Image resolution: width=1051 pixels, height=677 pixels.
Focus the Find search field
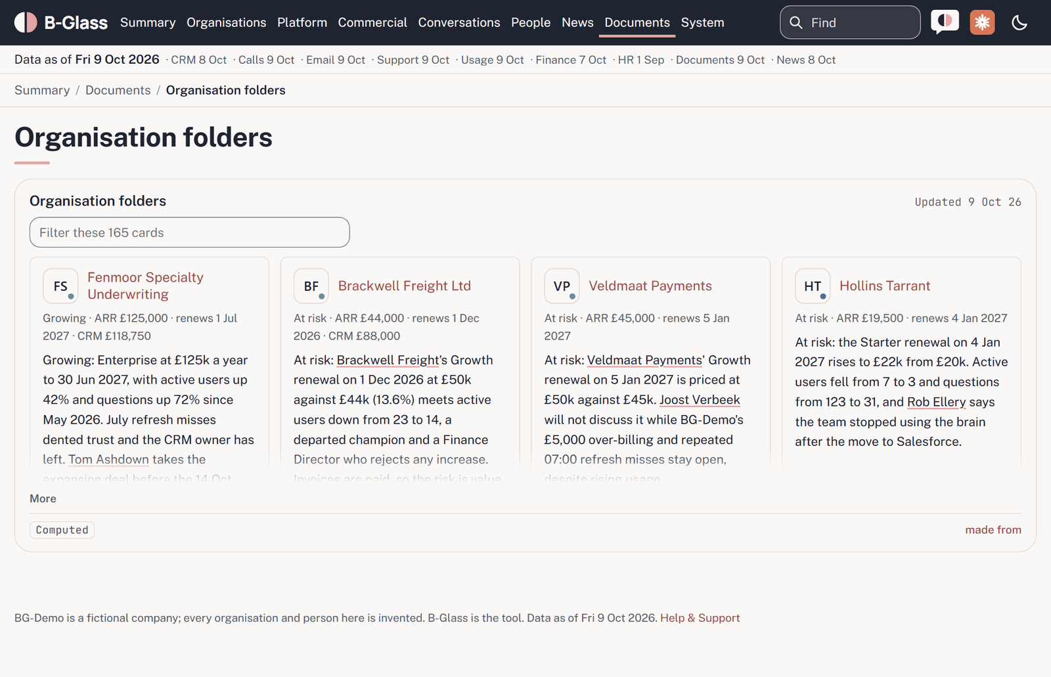(850, 22)
